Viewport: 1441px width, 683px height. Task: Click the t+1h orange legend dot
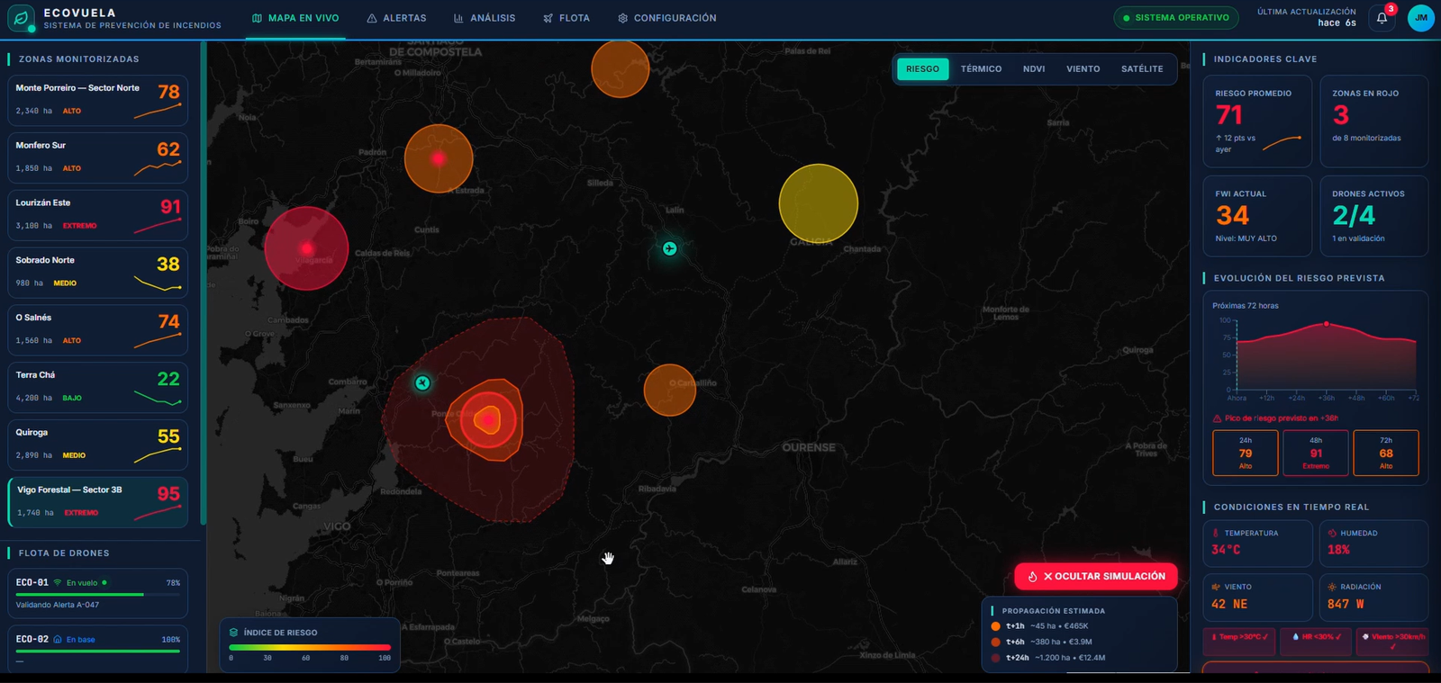(995, 626)
